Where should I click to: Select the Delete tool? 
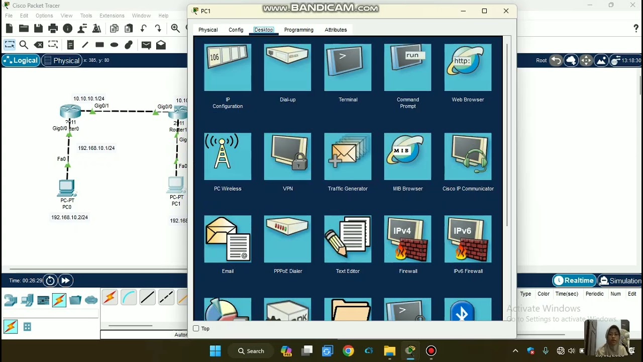[39, 45]
